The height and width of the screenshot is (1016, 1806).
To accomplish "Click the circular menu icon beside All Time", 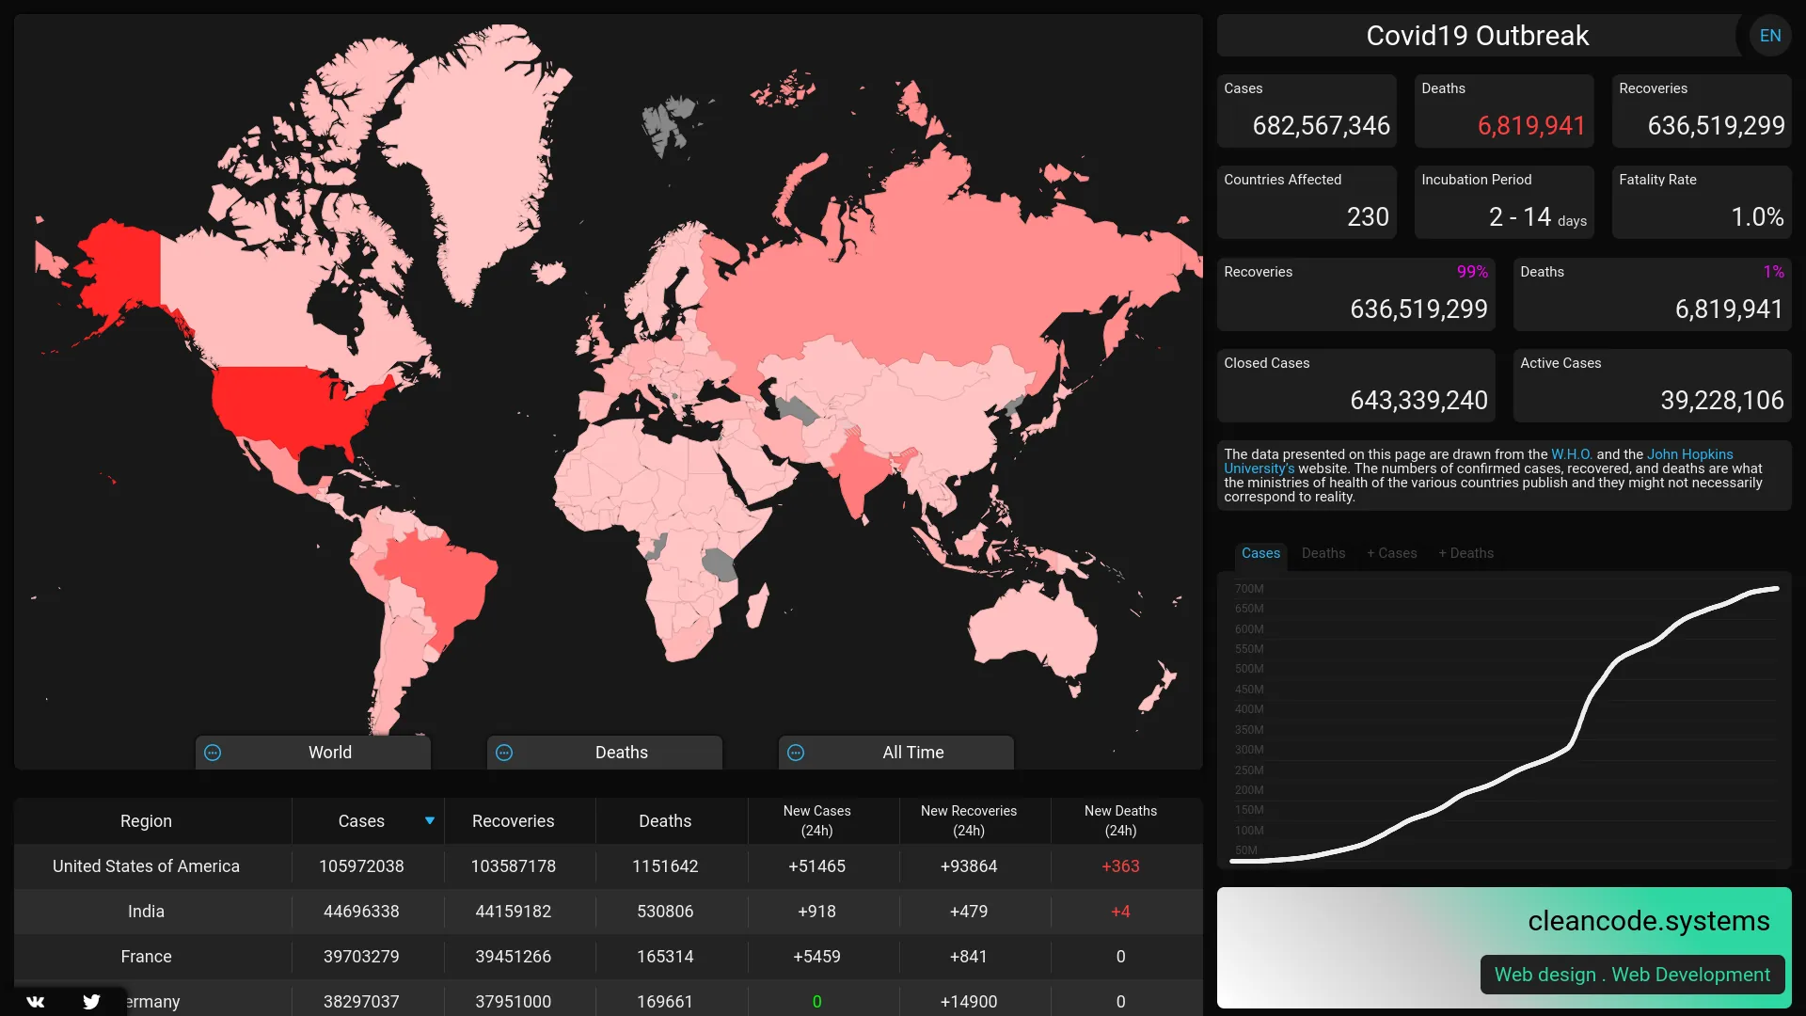I will click(x=796, y=753).
